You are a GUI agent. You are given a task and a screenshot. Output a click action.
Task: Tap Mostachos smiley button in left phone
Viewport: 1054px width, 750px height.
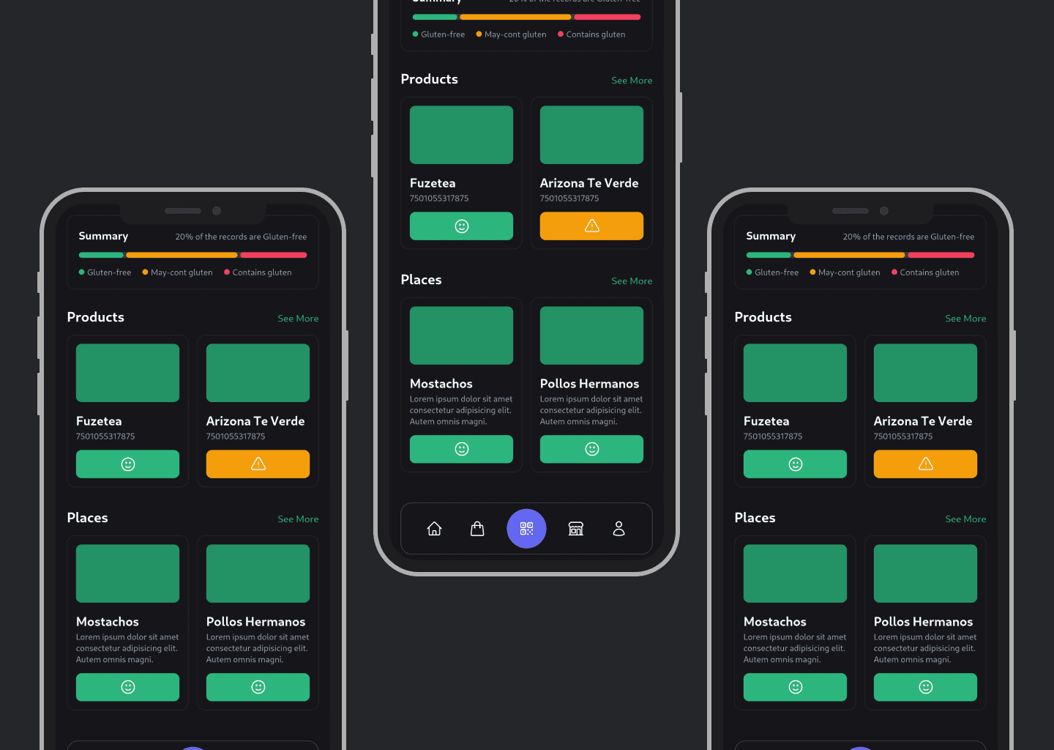(127, 687)
